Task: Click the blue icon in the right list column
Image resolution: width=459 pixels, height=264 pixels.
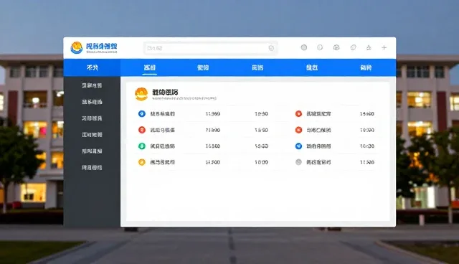Action: pyautogui.click(x=298, y=146)
